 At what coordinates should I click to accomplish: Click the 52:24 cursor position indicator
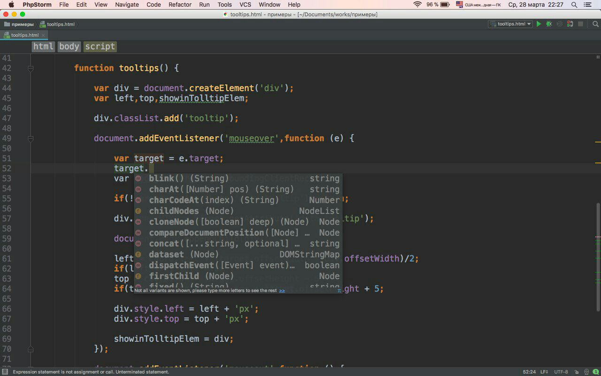pyautogui.click(x=529, y=372)
